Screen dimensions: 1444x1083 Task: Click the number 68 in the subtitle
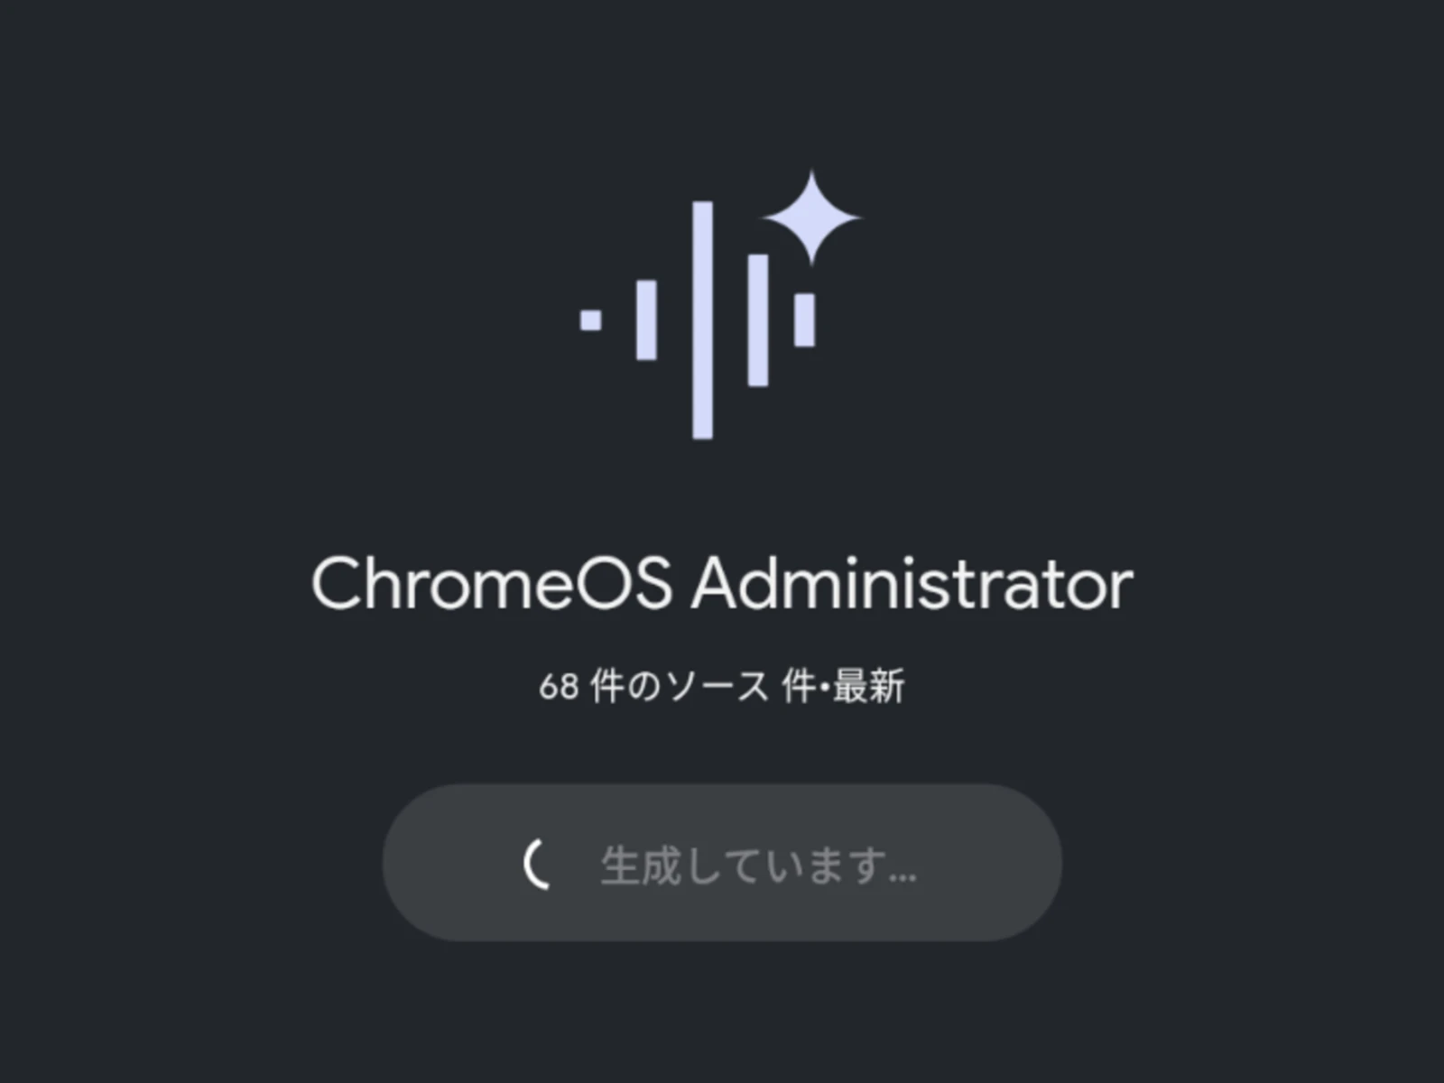point(558,688)
